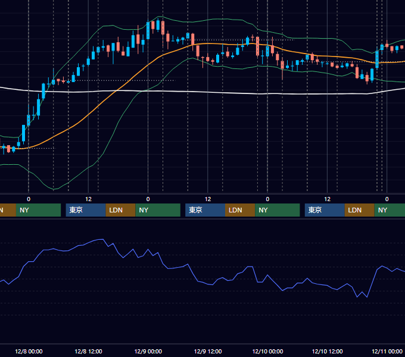Select the 東京 session block on 12/10
Viewport: 405px width, 357px height.
(x=325, y=210)
